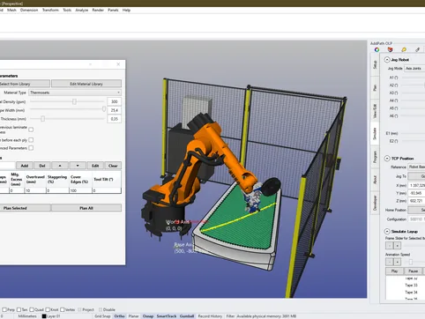Viewport: 425px width, 319px height.
Task: Select Tape 33 in the simulation list
Action: click(411, 285)
